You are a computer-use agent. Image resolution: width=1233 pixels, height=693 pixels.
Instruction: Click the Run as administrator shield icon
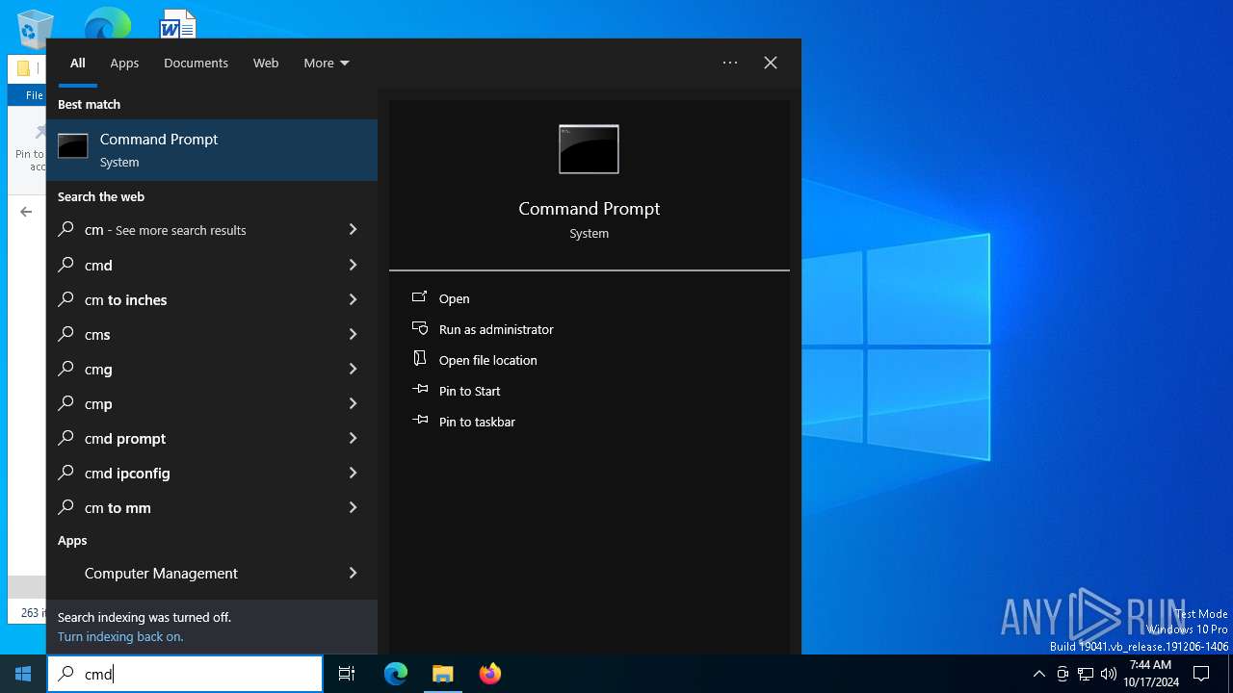[420, 329]
